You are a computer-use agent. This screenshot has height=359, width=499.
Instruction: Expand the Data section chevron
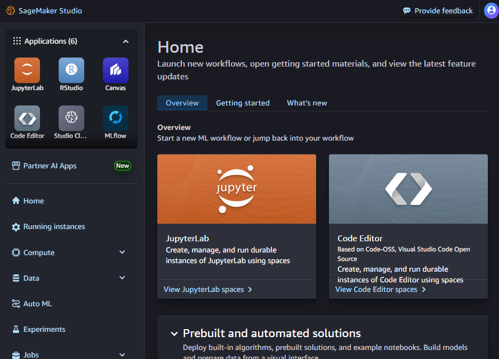122,278
